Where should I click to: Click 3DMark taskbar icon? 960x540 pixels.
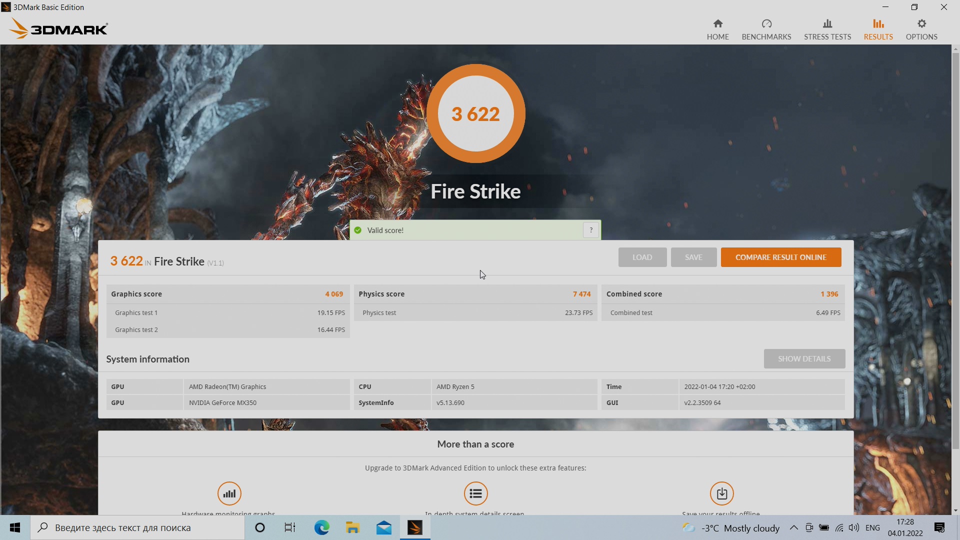point(414,527)
